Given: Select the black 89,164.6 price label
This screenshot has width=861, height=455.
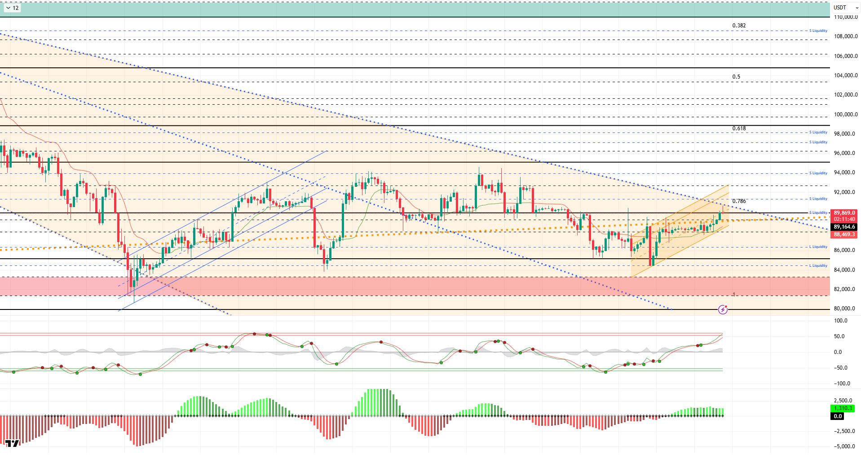Looking at the screenshot, I should coord(844,227).
